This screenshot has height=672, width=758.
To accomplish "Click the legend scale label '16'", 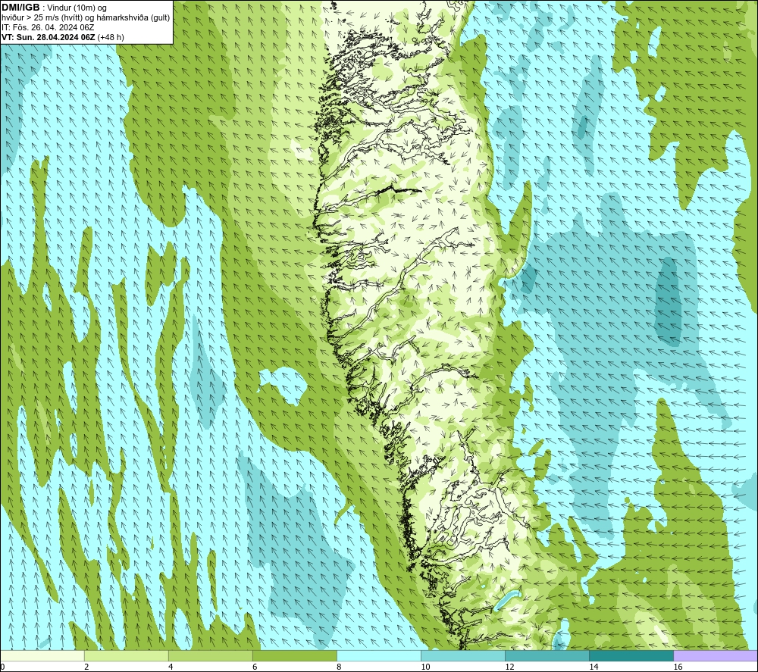I will point(678,667).
